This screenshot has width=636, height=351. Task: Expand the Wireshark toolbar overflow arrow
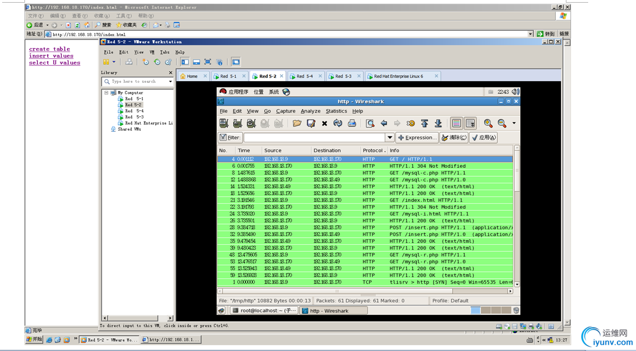[x=514, y=123]
